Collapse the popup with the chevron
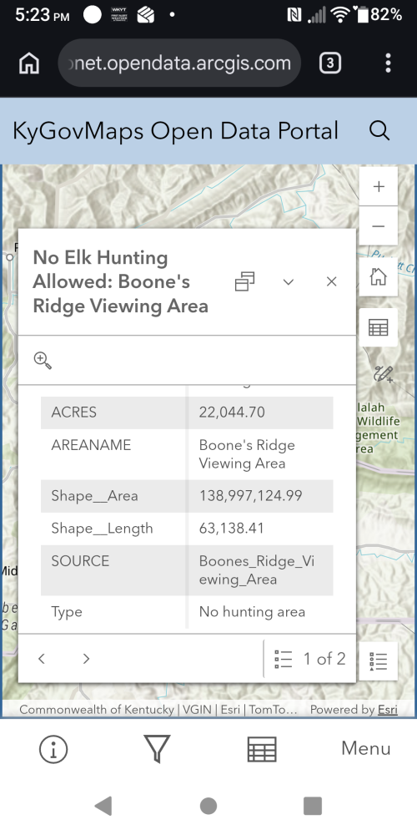 pos(289,281)
